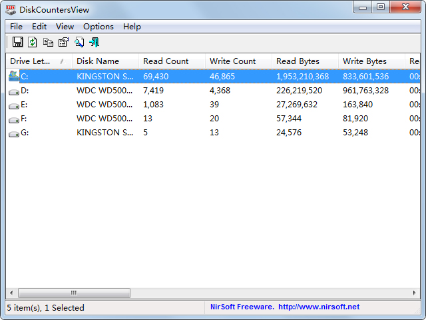Click the scrollbar right arrow
Viewport: 426px width, 320px height.
pyautogui.click(x=414, y=293)
